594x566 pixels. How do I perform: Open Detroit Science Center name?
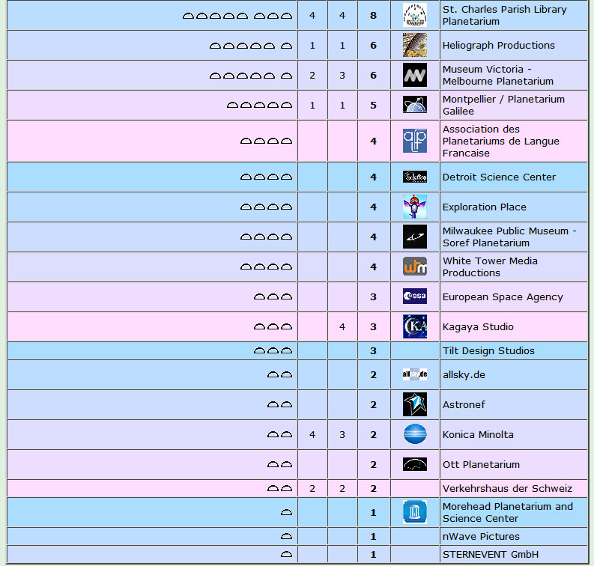(499, 177)
